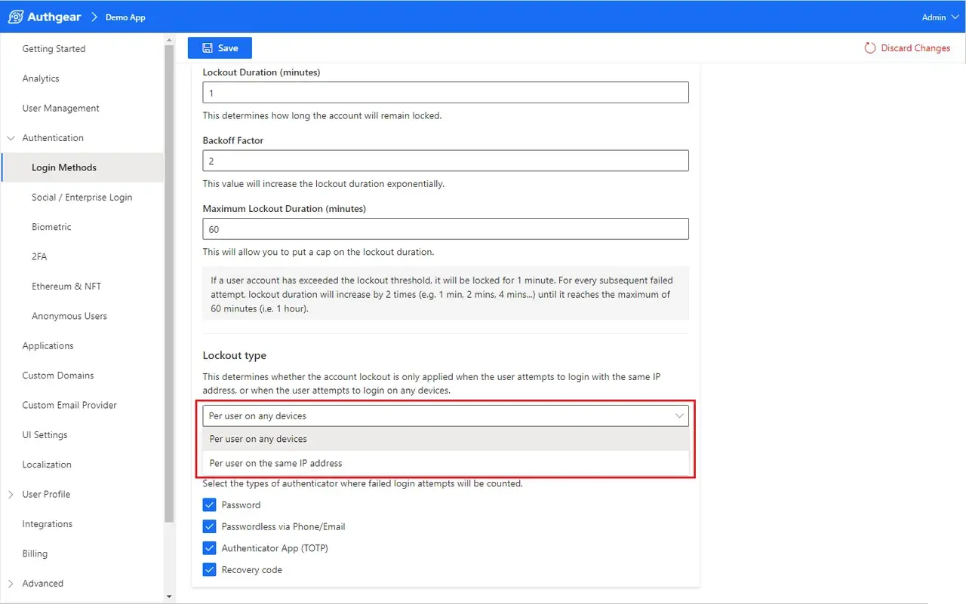Click the Maximum Lockout Duration input field
This screenshot has height=604, width=966.
tap(446, 229)
